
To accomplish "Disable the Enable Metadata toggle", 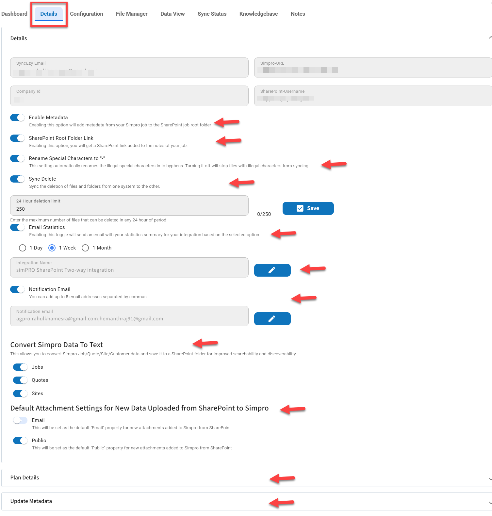I will point(18,118).
